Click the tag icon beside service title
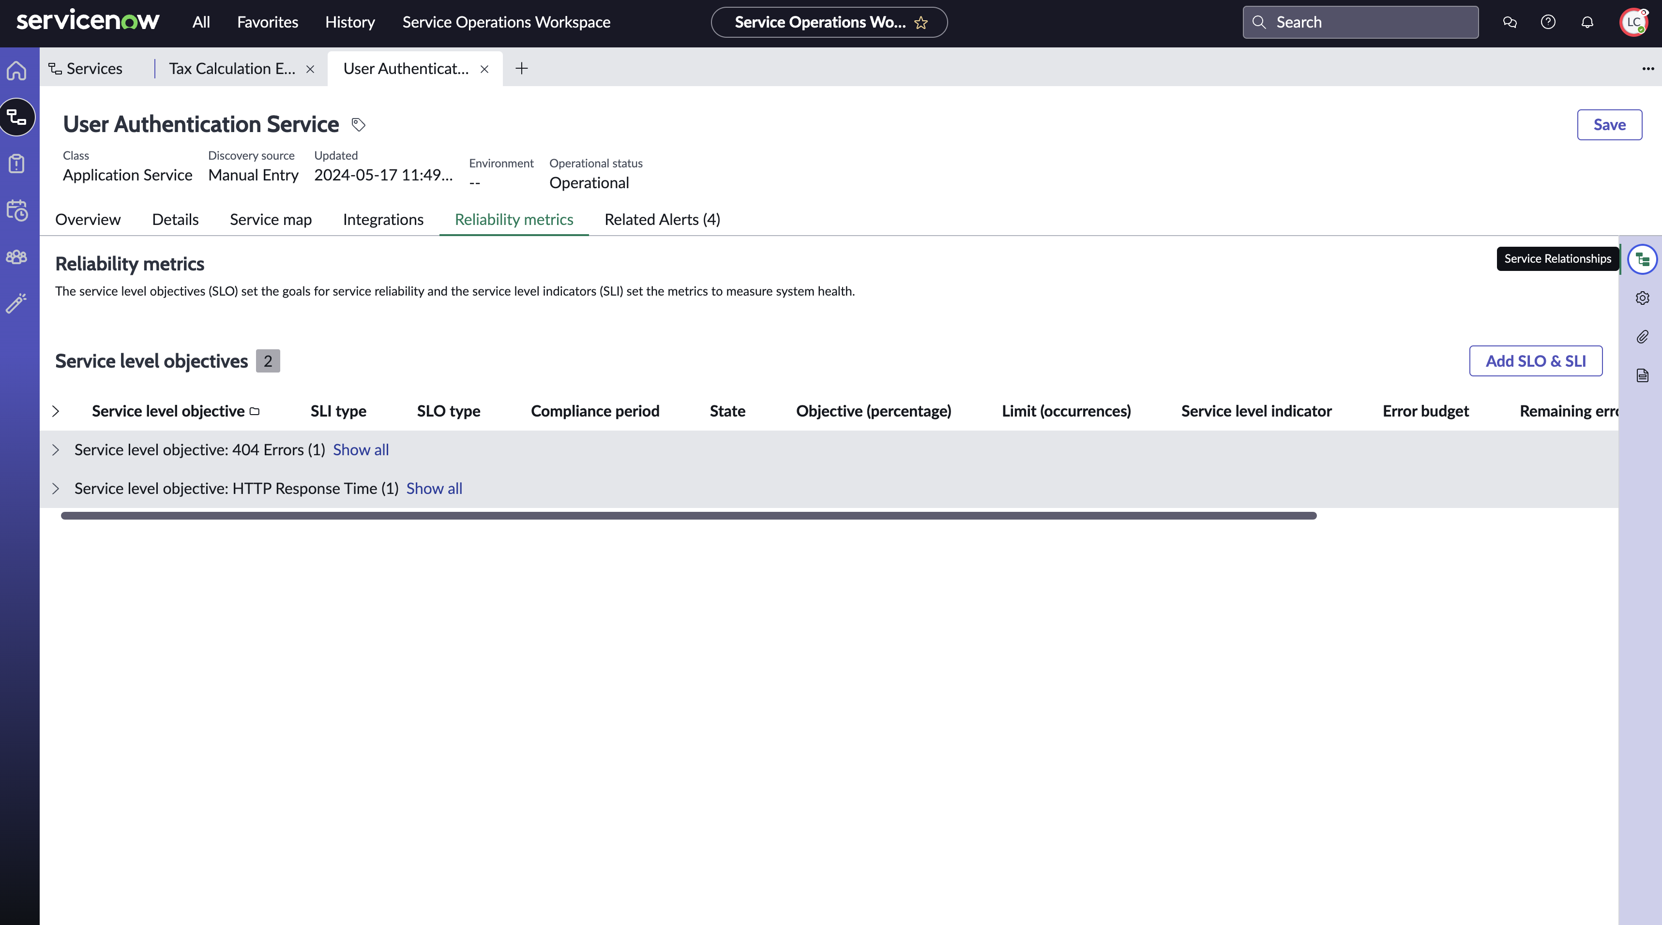1662x925 pixels. pyautogui.click(x=359, y=124)
